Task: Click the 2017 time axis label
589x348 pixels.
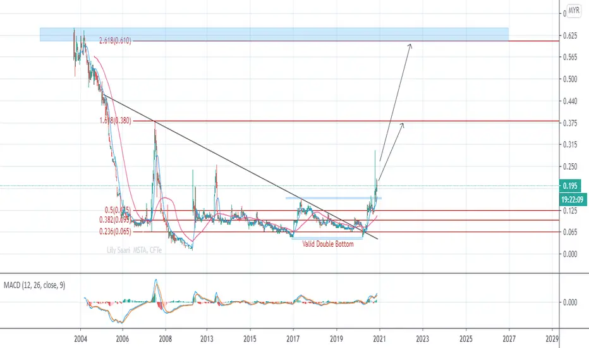Action: click(293, 339)
